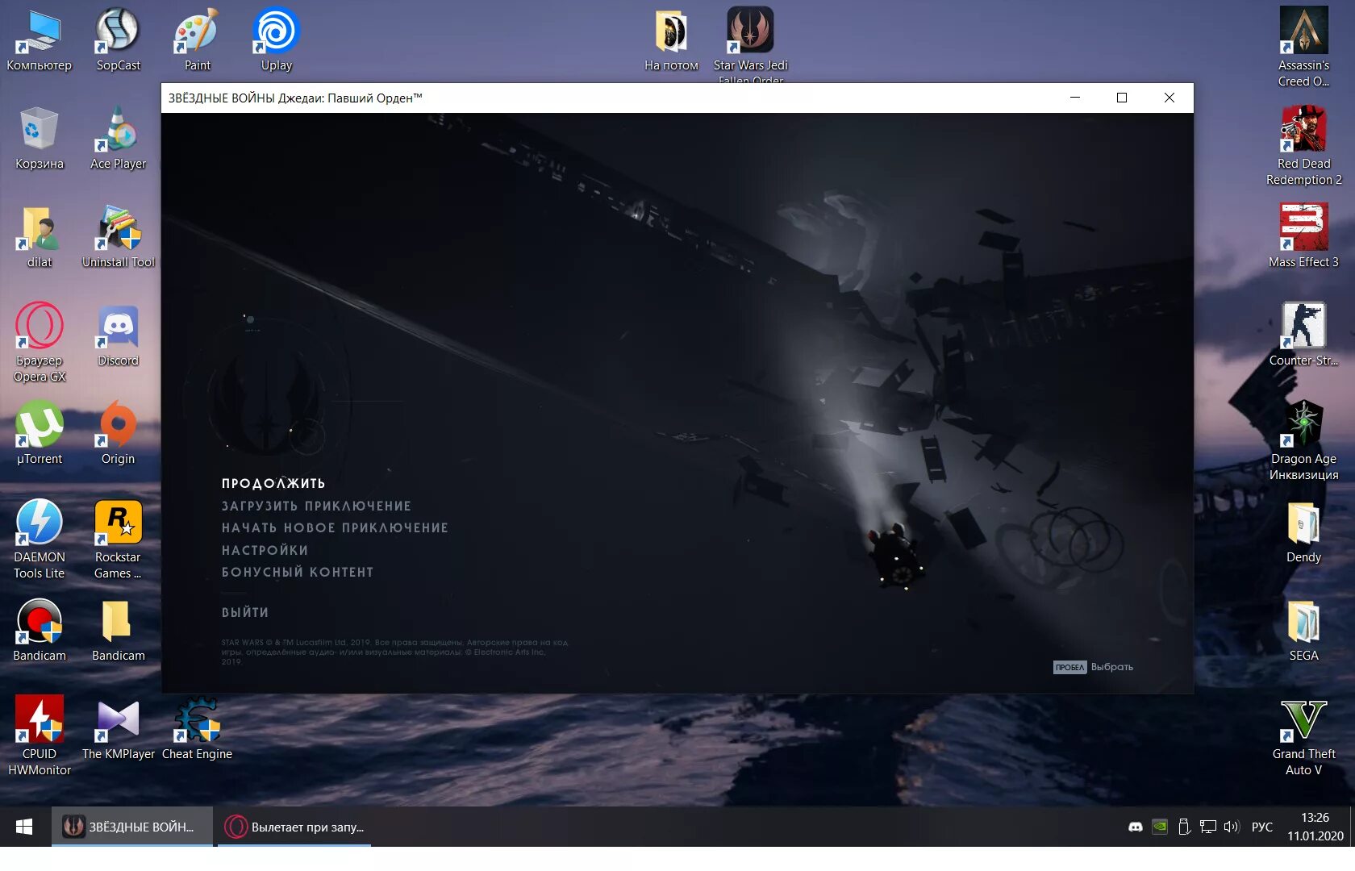
Task: Select the SEGA folder icon
Action: (1303, 631)
